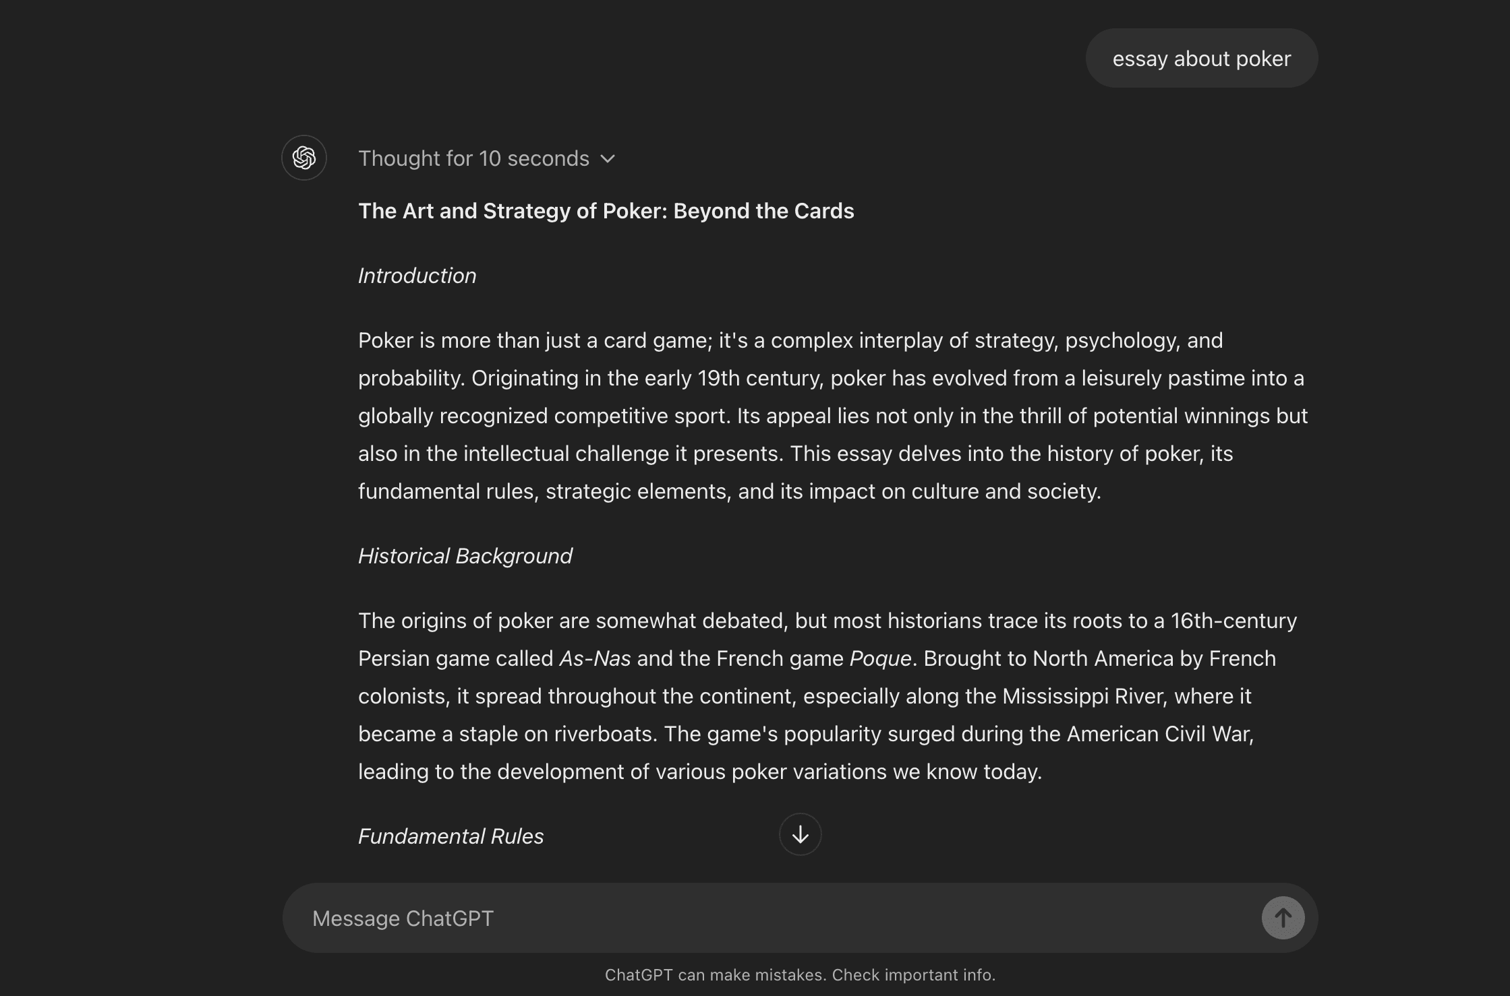
Task: Click the italic word "Poque" in the essay
Action: click(x=880, y=658)
